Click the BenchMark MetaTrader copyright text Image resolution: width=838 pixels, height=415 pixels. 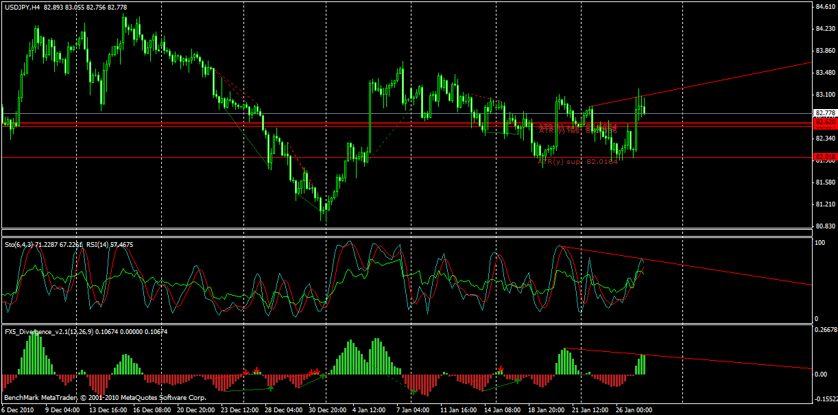(105, 397)
